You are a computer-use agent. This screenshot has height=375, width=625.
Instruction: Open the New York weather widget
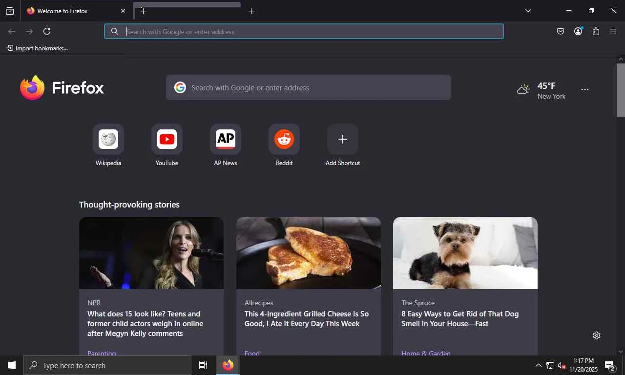[542, 90]
